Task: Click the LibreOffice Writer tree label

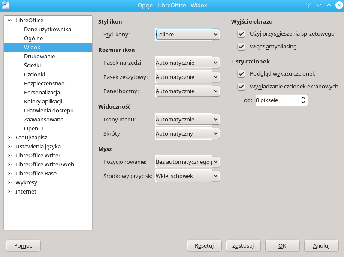Action: coord(38,156)
